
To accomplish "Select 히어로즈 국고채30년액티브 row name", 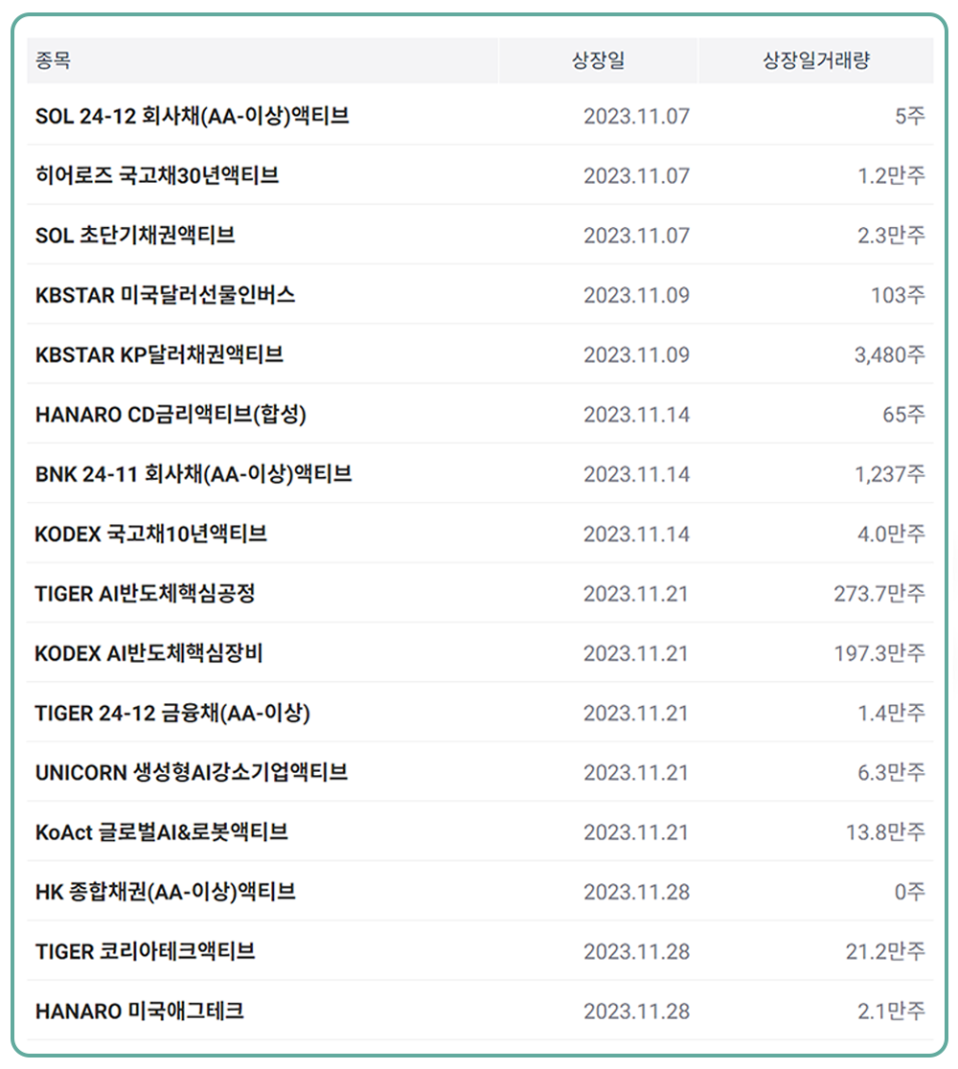I will [157, 176].
